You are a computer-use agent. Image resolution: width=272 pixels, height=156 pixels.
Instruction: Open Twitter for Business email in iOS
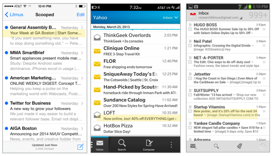pyautogui.click(x=45, y=111)
